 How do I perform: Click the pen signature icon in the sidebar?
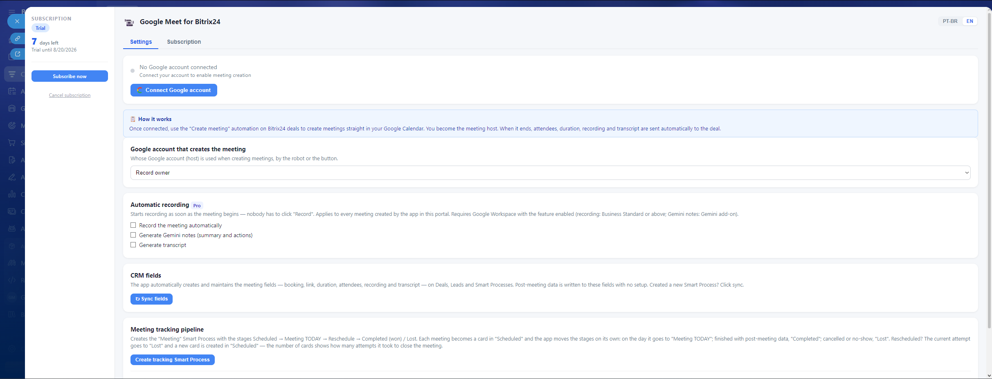point(12,177)
